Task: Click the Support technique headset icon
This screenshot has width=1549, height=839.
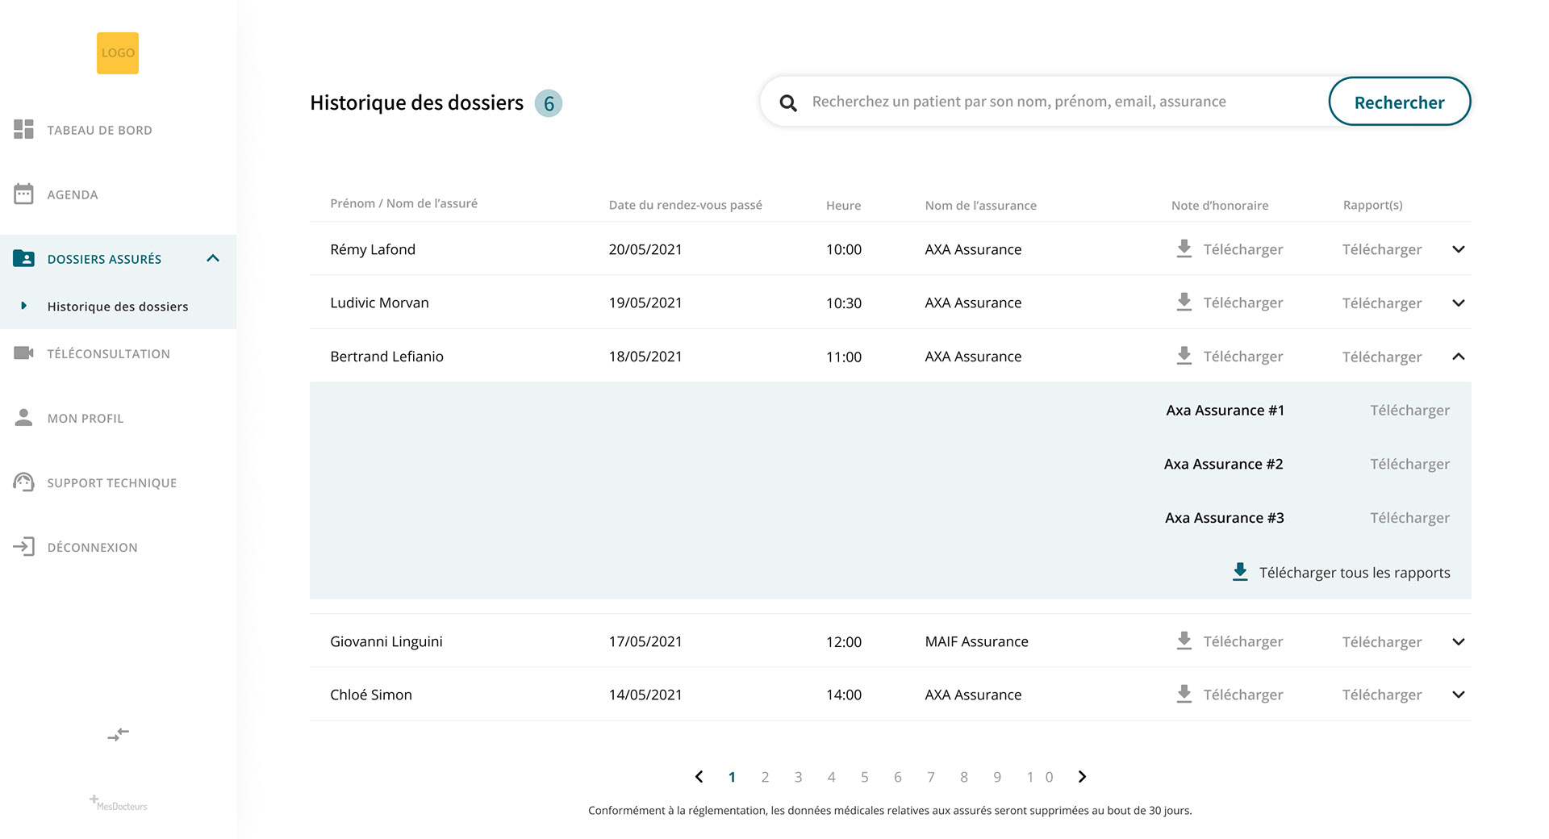Action: click(23, 482)
